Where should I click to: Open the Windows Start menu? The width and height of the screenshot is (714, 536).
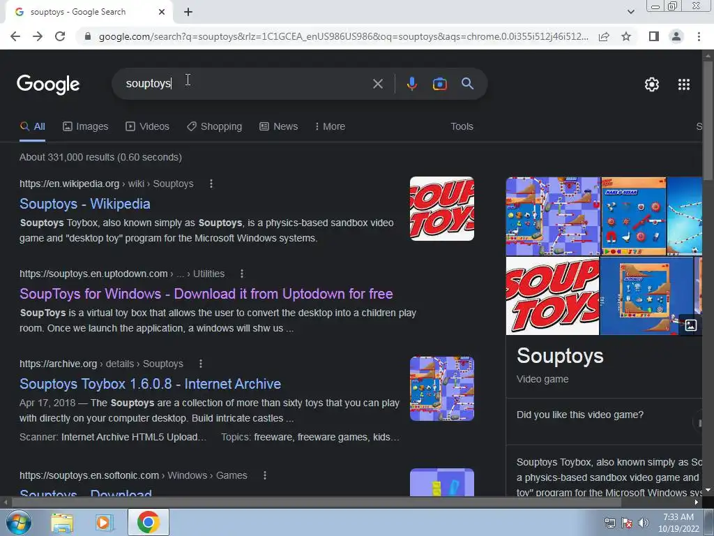click(x=18, y=522)
